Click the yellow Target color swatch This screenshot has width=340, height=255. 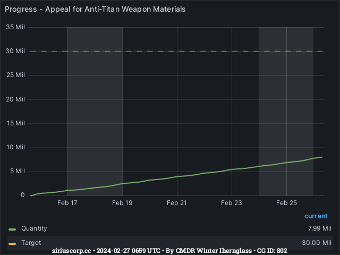[12, 244]
